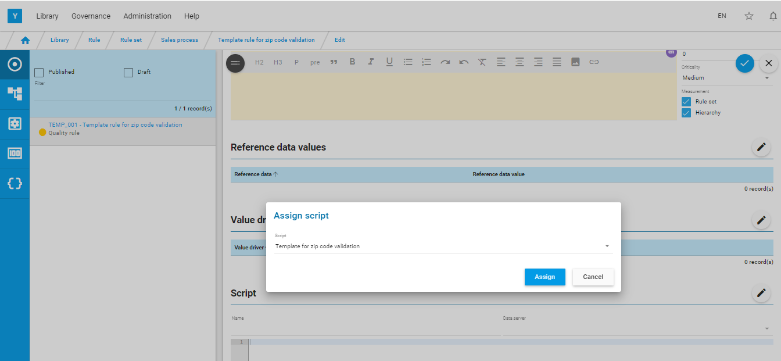Apply H2 heading format

(x=259, y=62)
